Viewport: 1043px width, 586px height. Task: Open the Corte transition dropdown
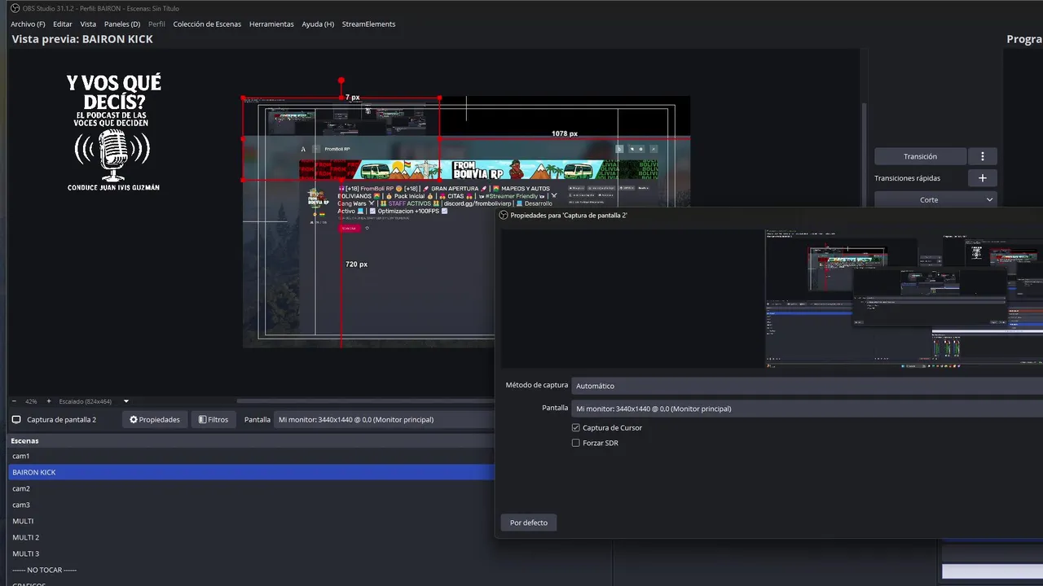[935, 199]
